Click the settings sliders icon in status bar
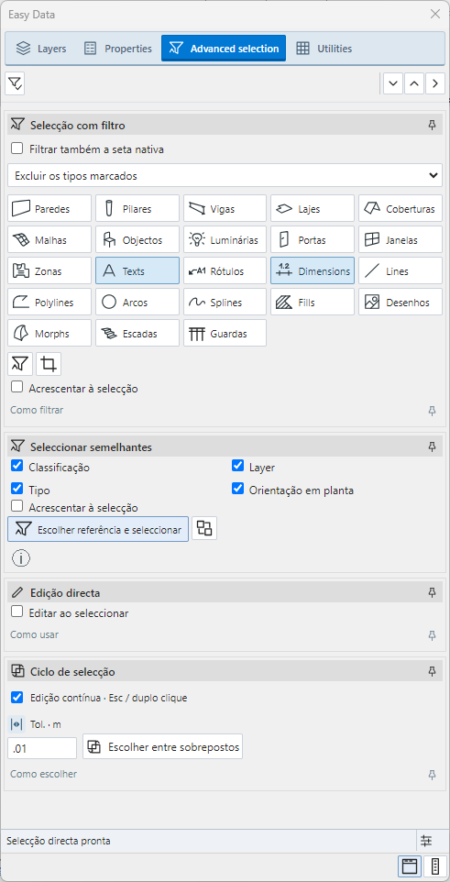 tap(426, 841)
